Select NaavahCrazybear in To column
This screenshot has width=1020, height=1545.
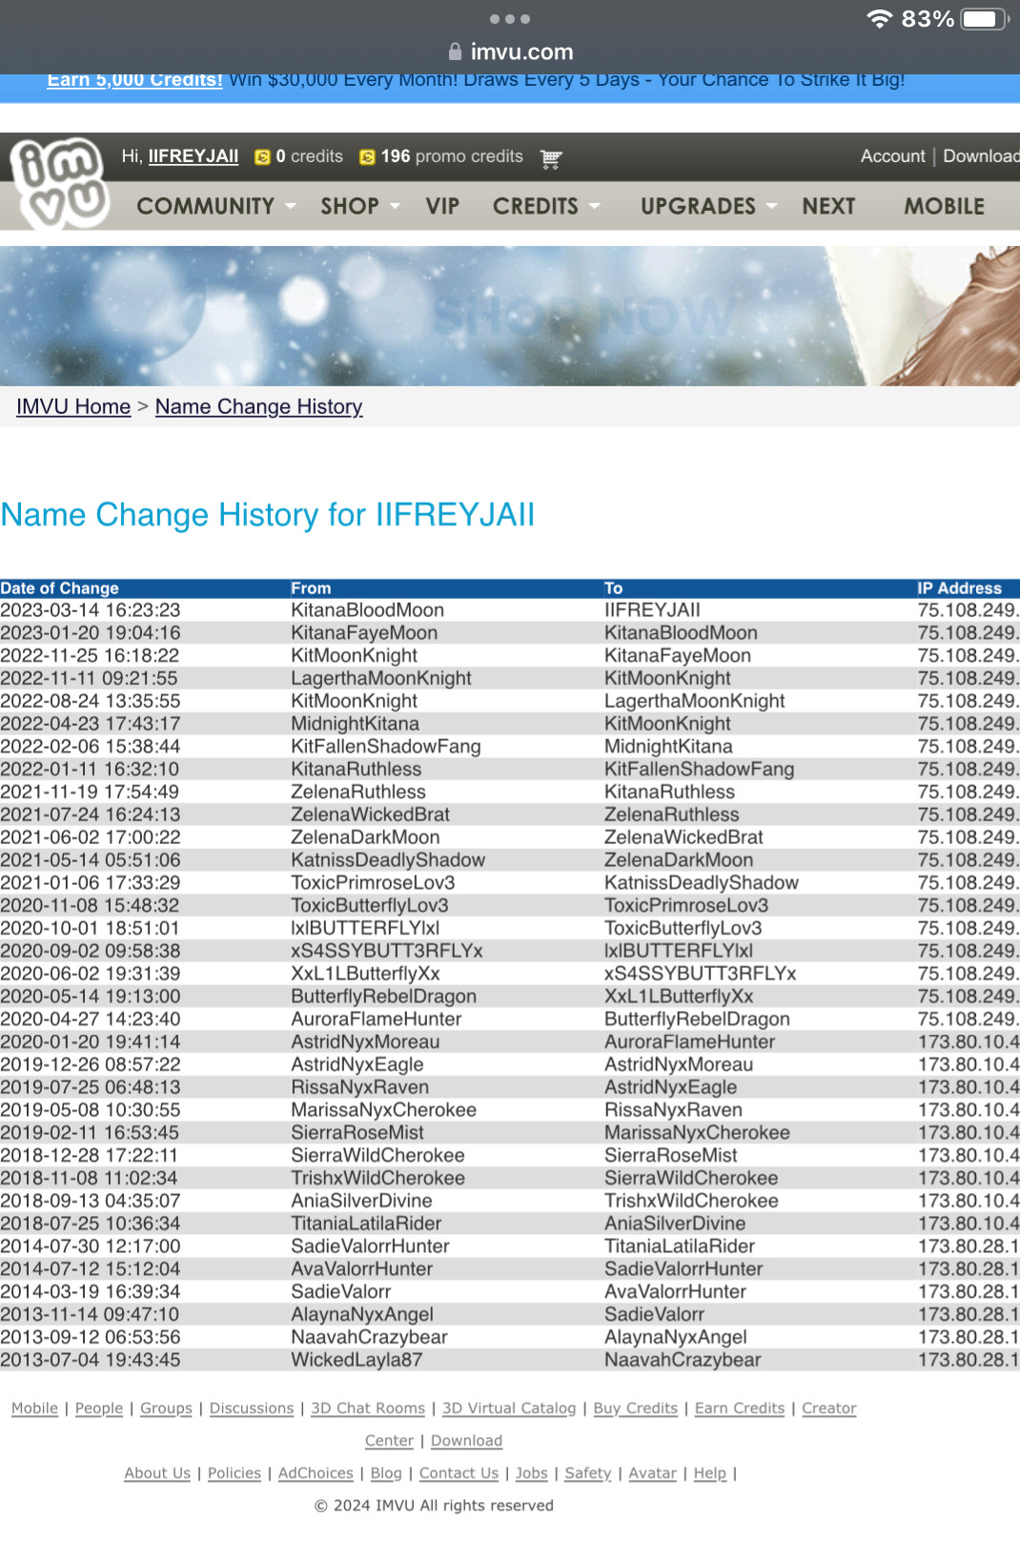pos(683,1360)
